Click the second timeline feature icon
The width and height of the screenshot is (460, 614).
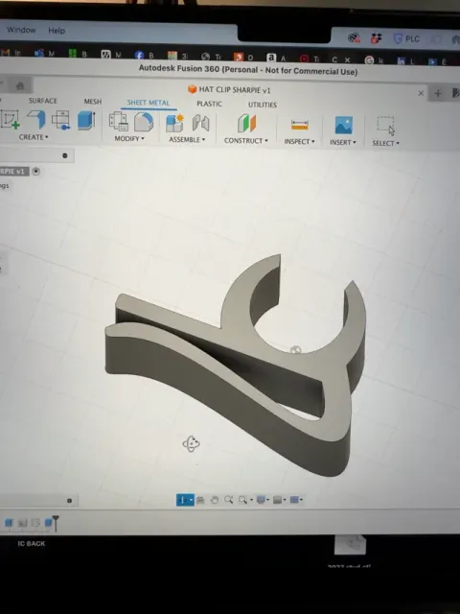(22, 522)
